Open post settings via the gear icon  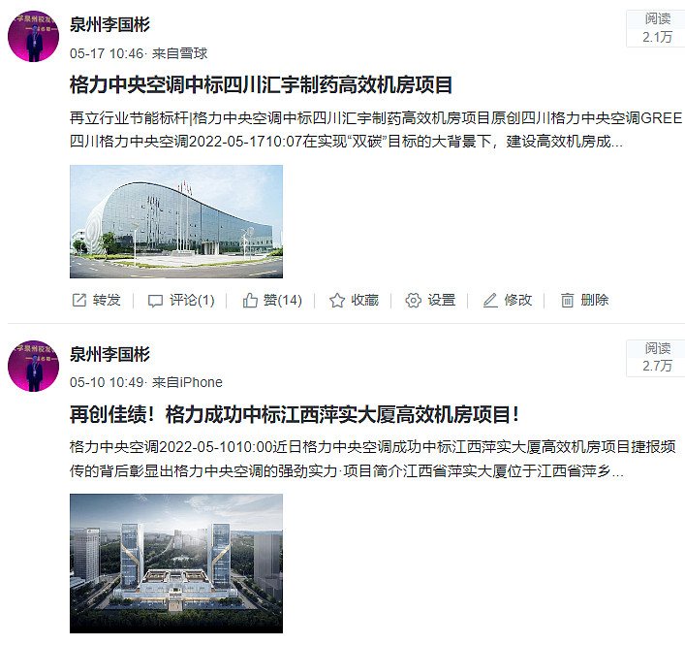pos(414,300)
